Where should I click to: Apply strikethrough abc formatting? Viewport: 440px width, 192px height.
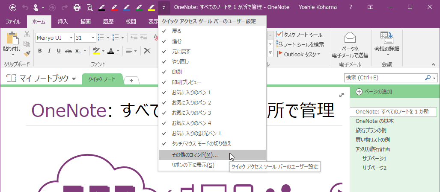tap(68, 51)
